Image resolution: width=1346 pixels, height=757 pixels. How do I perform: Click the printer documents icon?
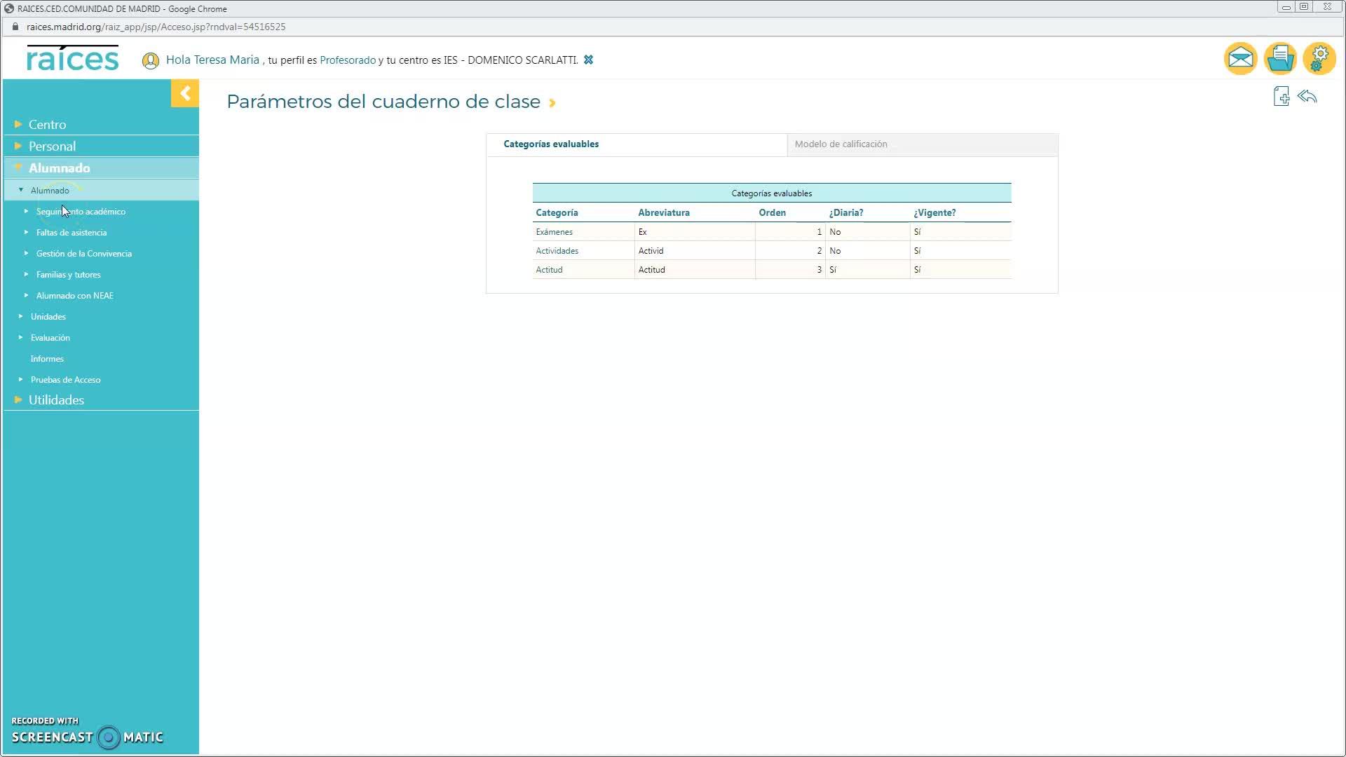pos(1279,59)
